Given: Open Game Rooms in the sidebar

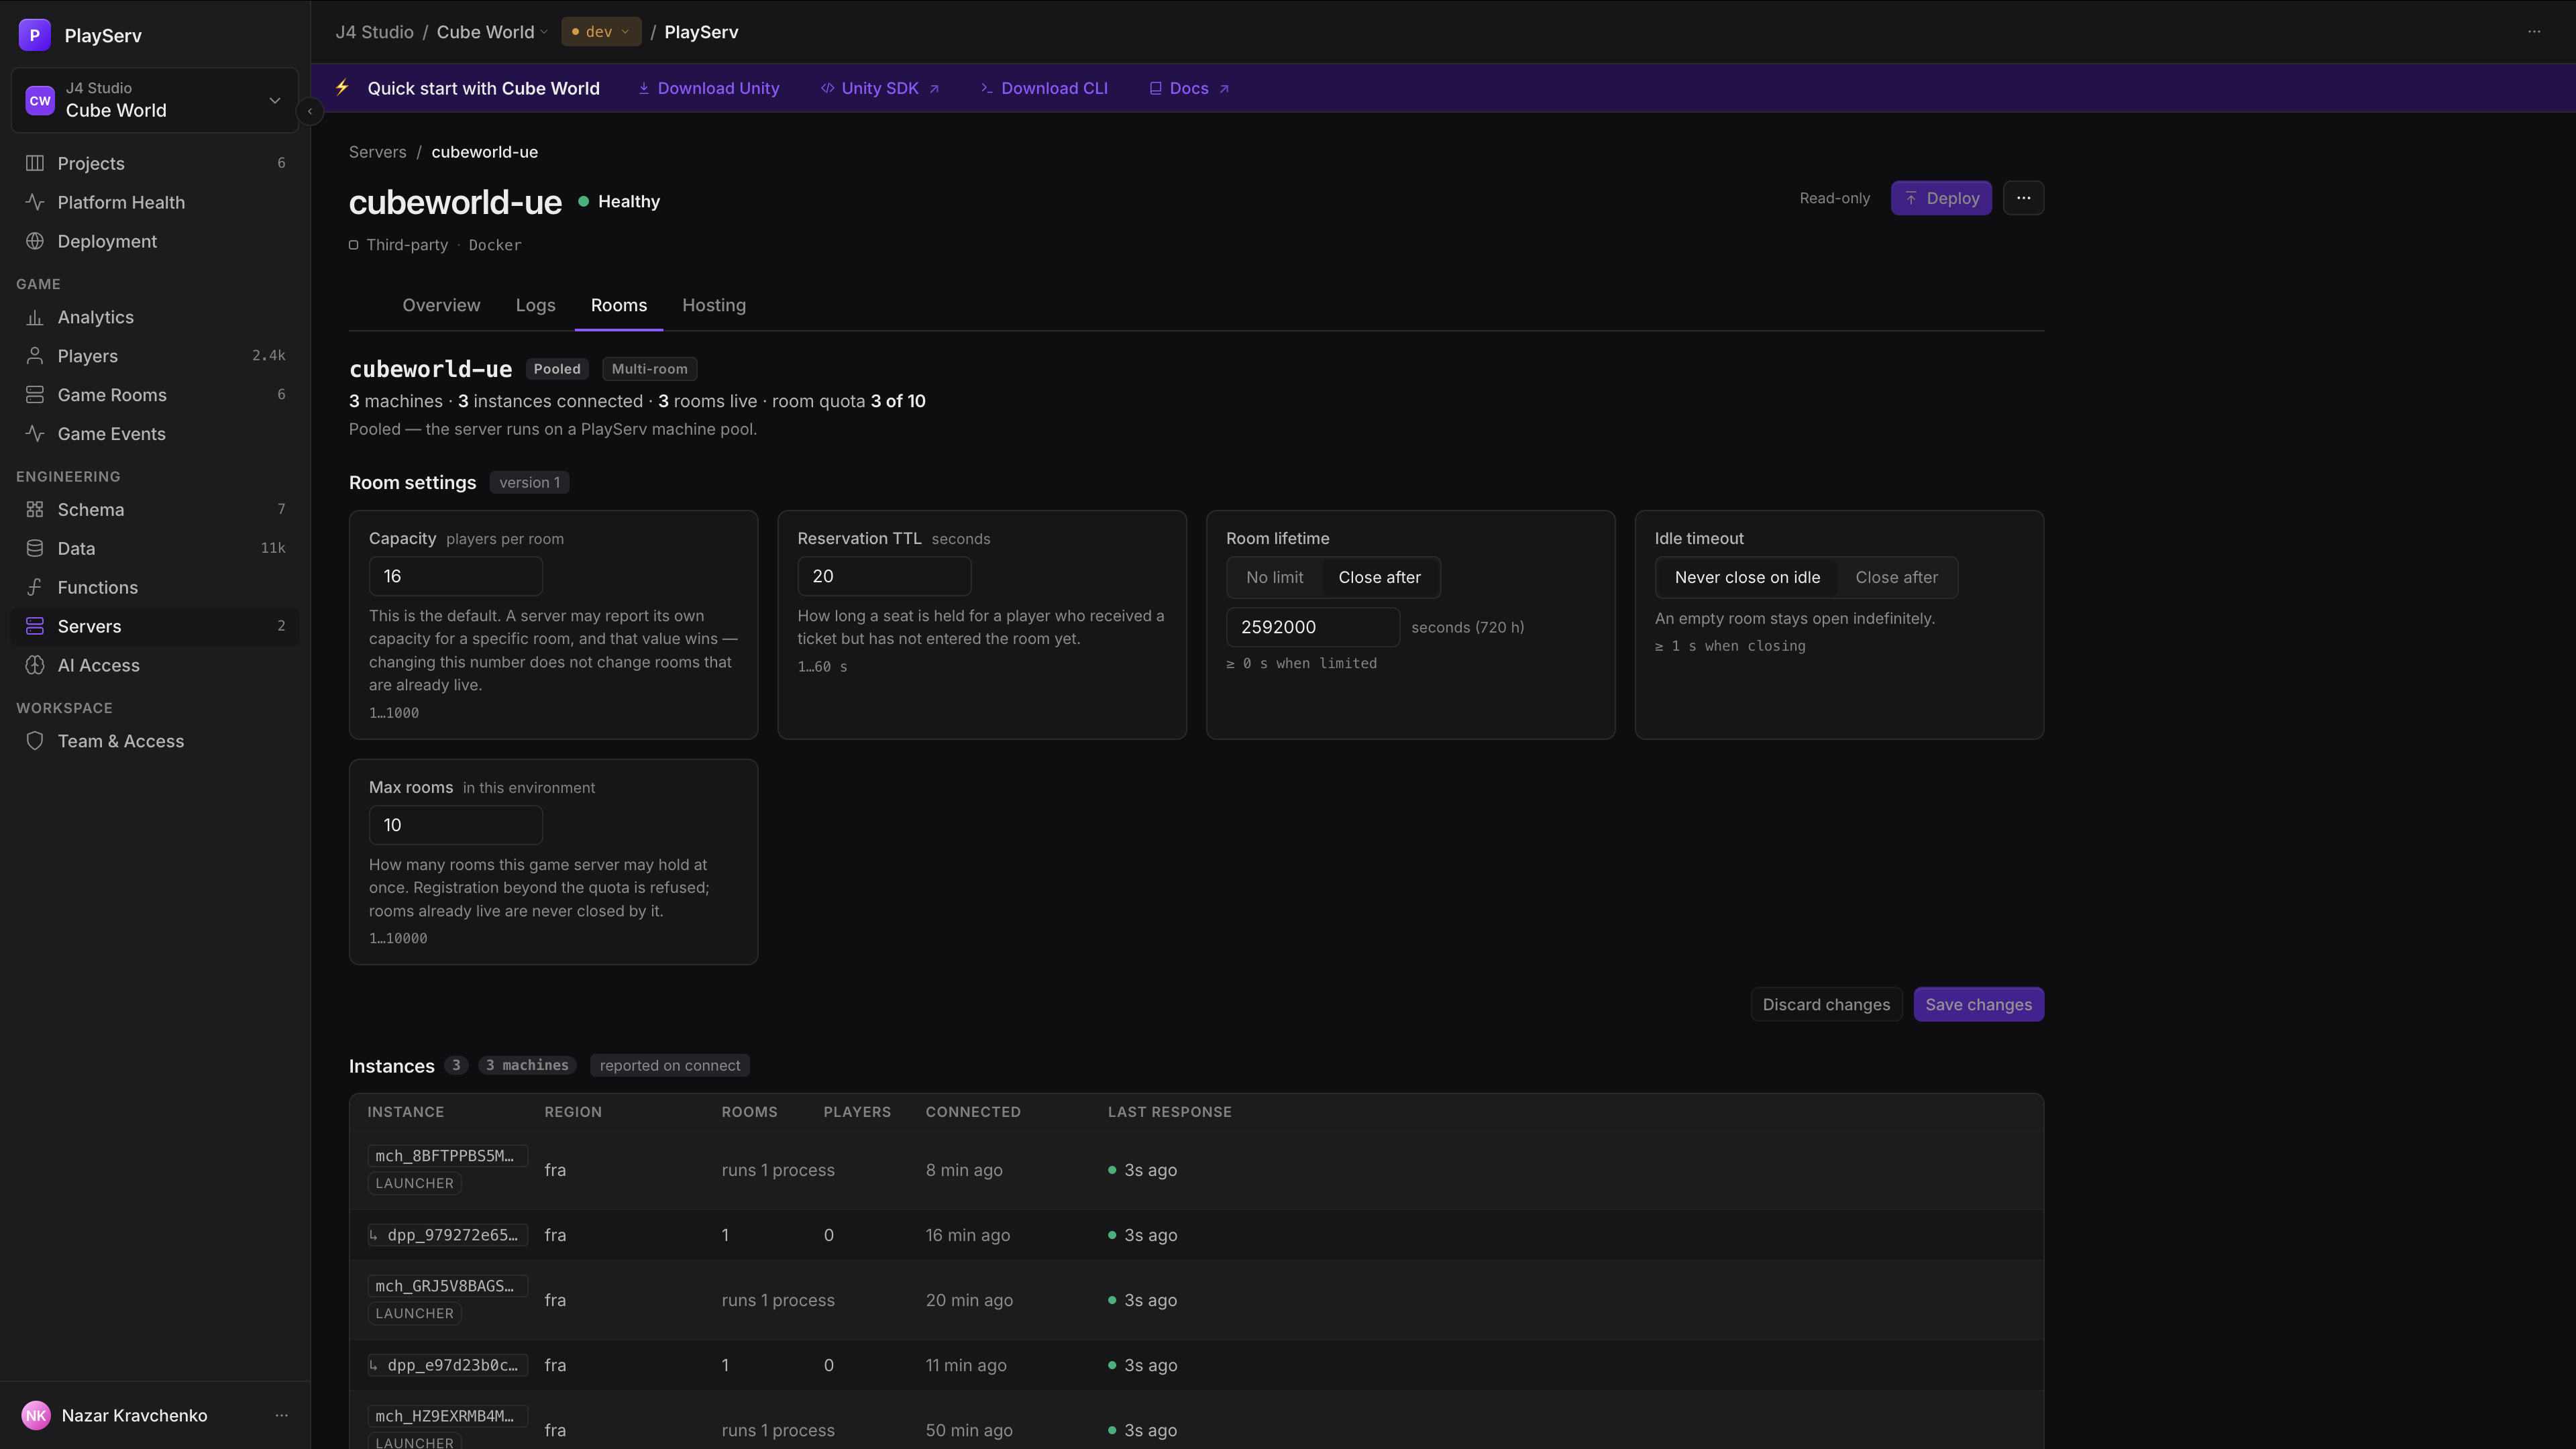Looking at the screenshot, I should click(x=155, y=395).
